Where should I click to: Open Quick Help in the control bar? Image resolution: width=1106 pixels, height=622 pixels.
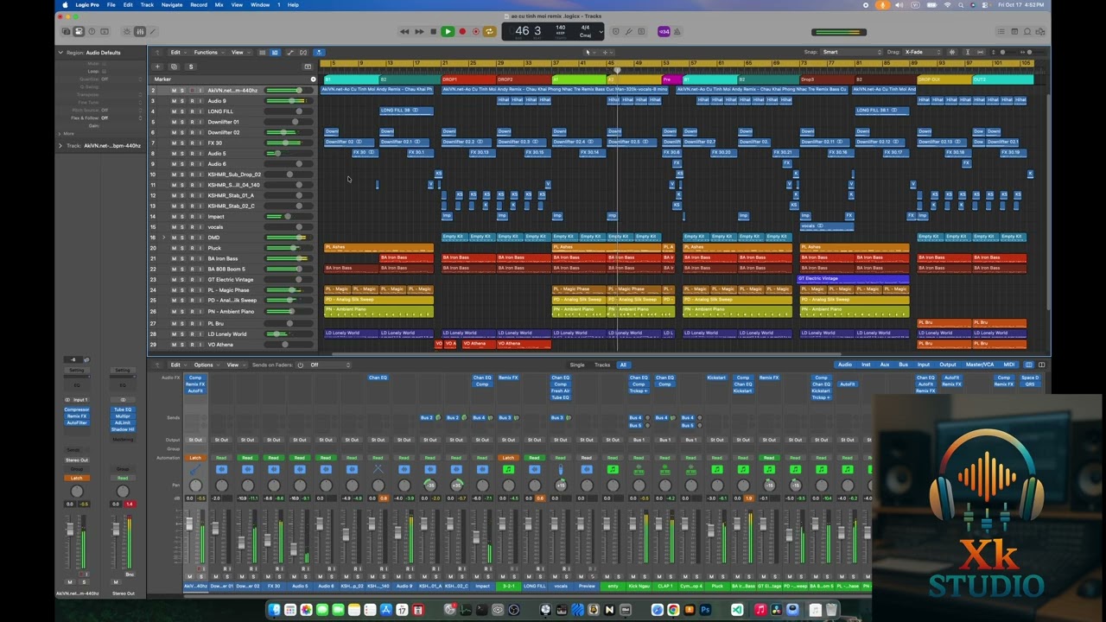(92, 32)
